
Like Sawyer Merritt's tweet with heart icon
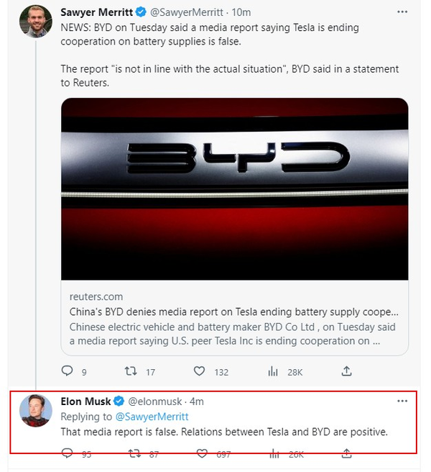(199, 371)
